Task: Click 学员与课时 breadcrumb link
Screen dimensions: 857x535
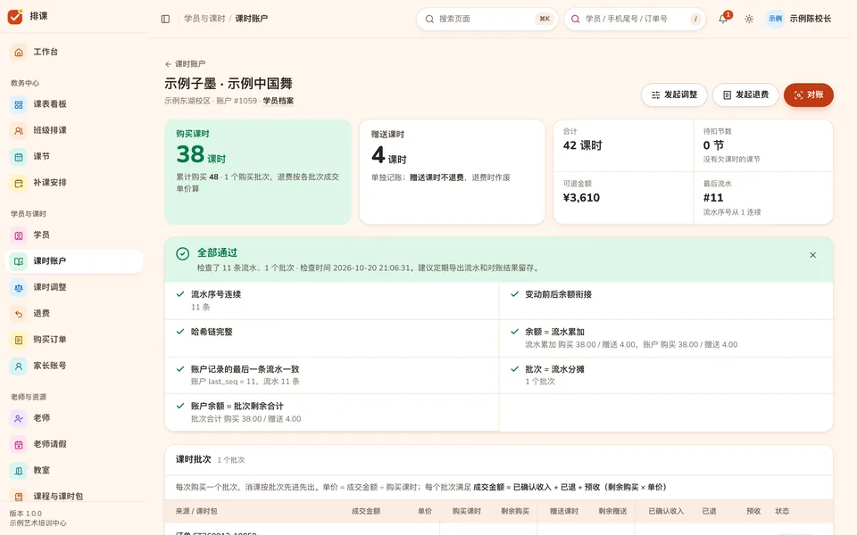Action: coord(204,19)
